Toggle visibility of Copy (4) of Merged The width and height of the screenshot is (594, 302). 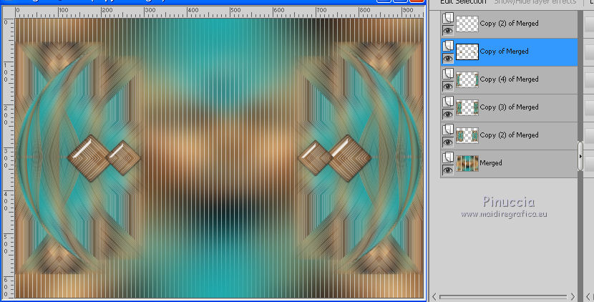tap(448, 87)
